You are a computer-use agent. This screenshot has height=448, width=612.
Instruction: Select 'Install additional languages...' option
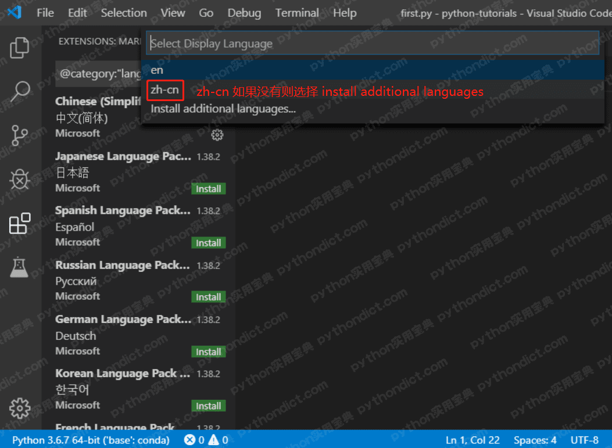click(223, 109)
